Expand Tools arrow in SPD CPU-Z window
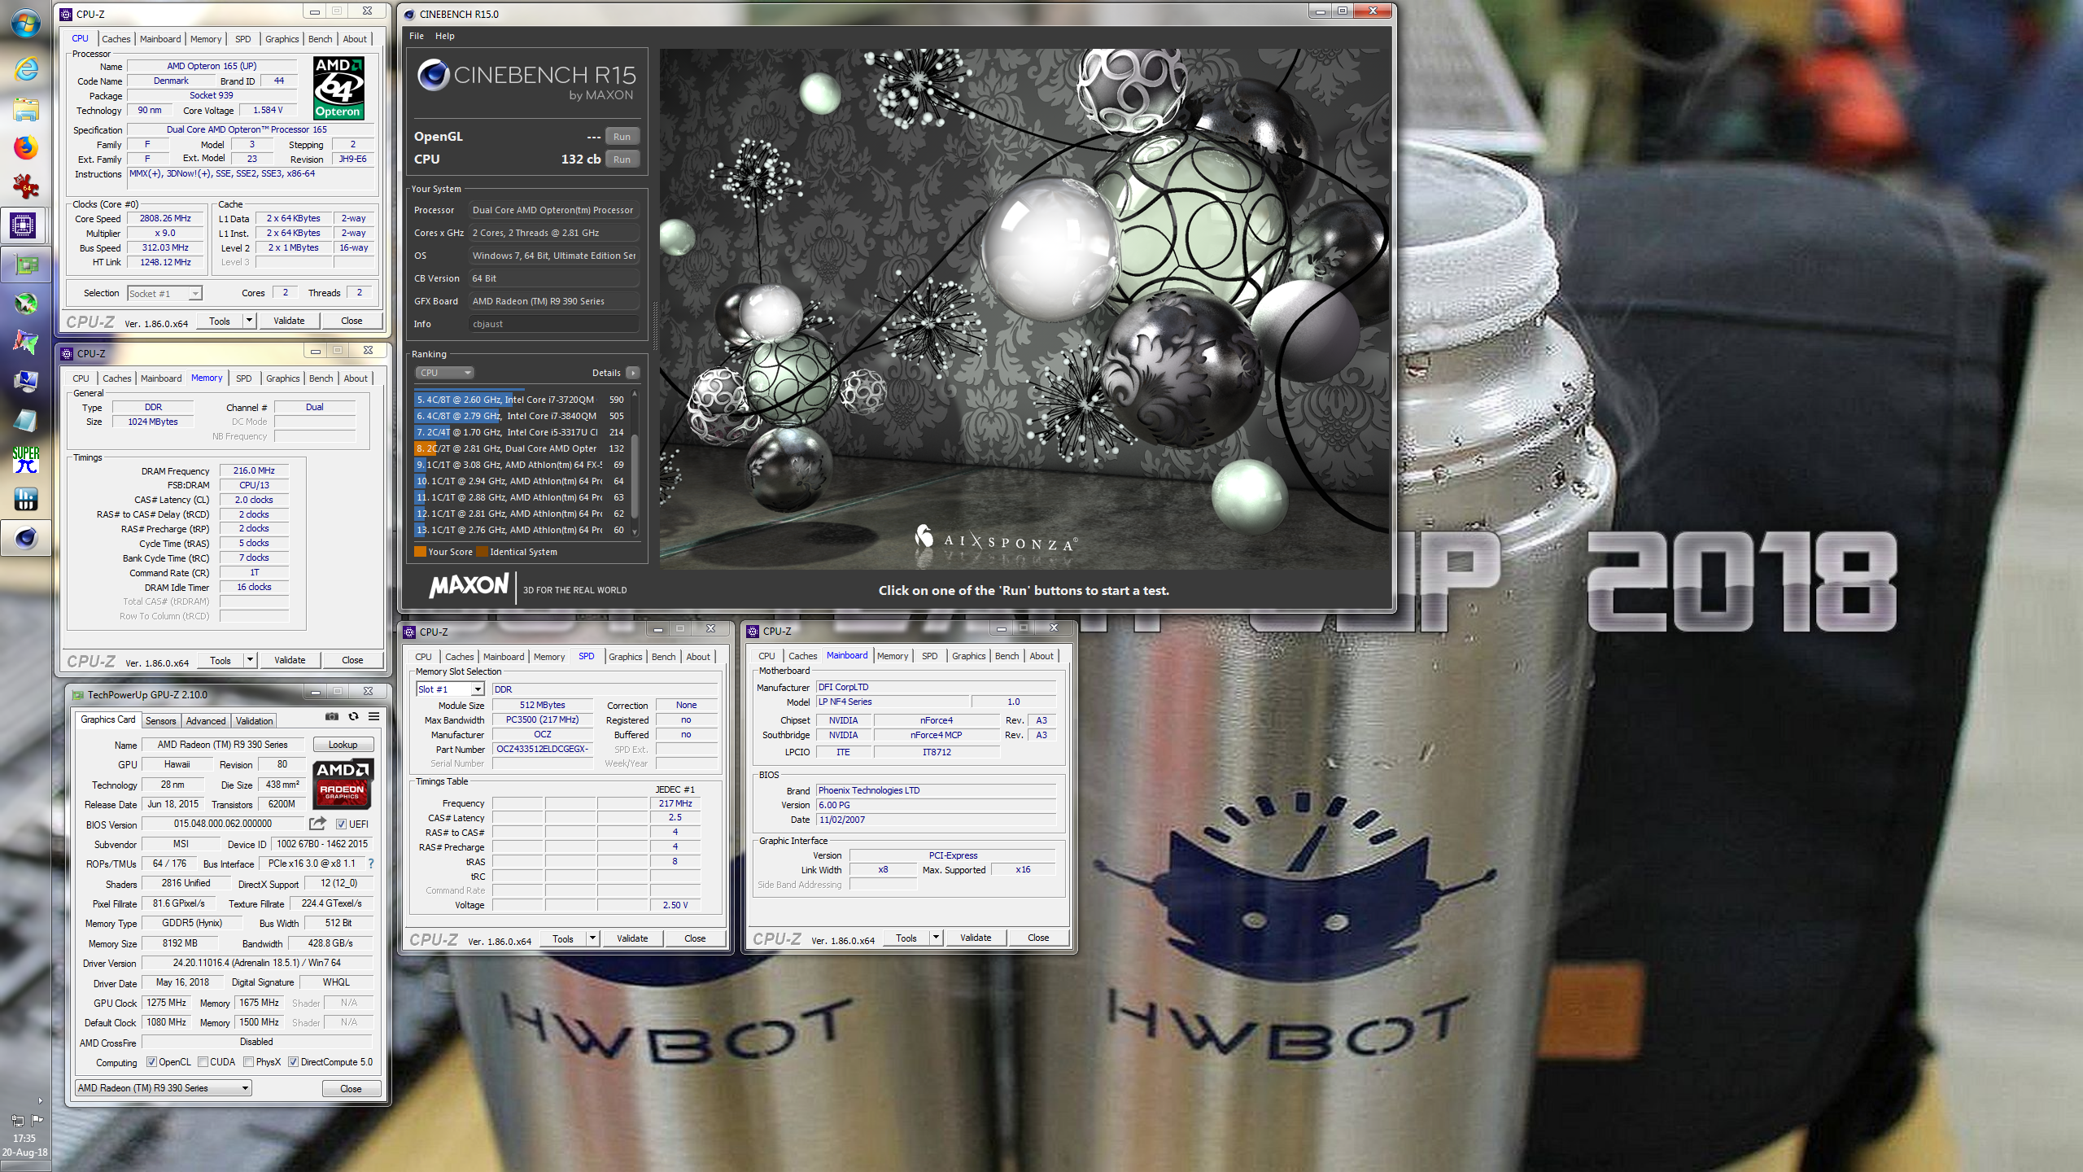 593,938
